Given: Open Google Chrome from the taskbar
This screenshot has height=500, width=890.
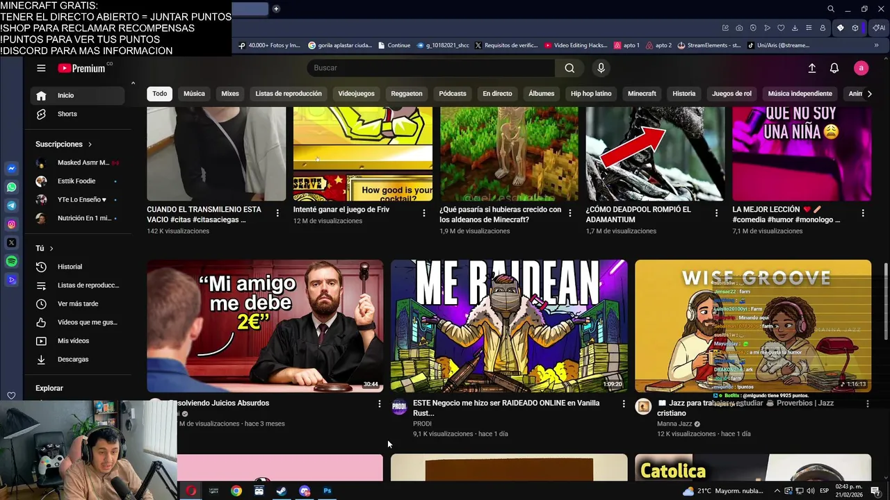Looking at the screenshot, I should (236, 491).
